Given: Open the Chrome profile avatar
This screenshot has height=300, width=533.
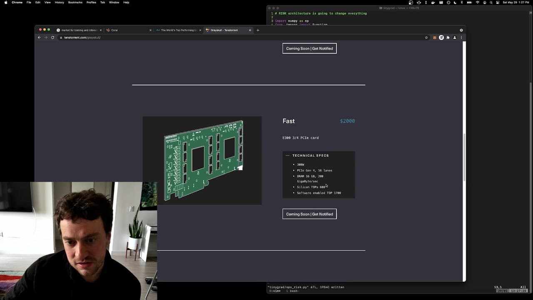Looking at the screenshot, I should (455, 37).
